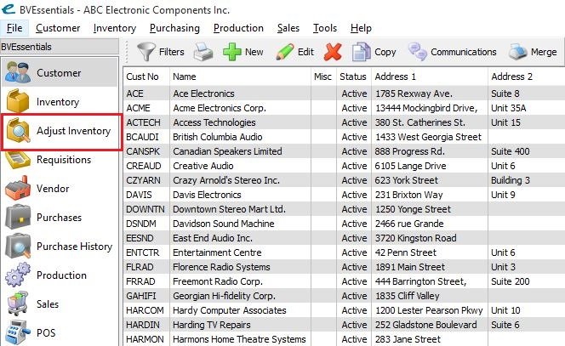Image resolution: width=565 pixels, height=346 pixels.
Task: Click the Copy toolbar button
Action: coord(374,52)
